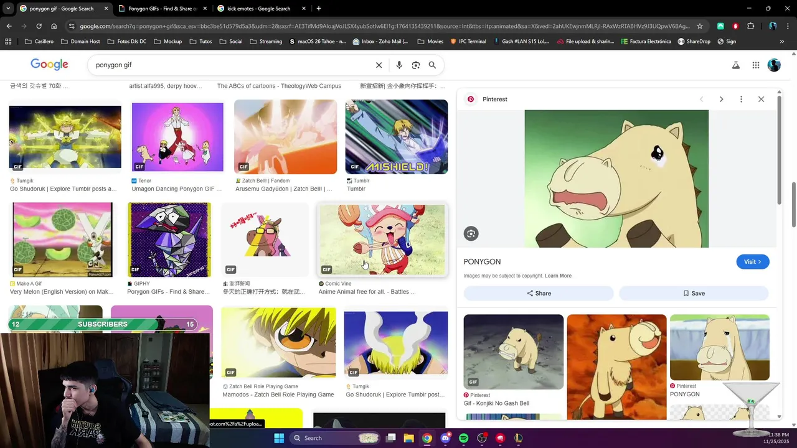
Task: Clear the search box with the X icon
Action: coord(379,65)
